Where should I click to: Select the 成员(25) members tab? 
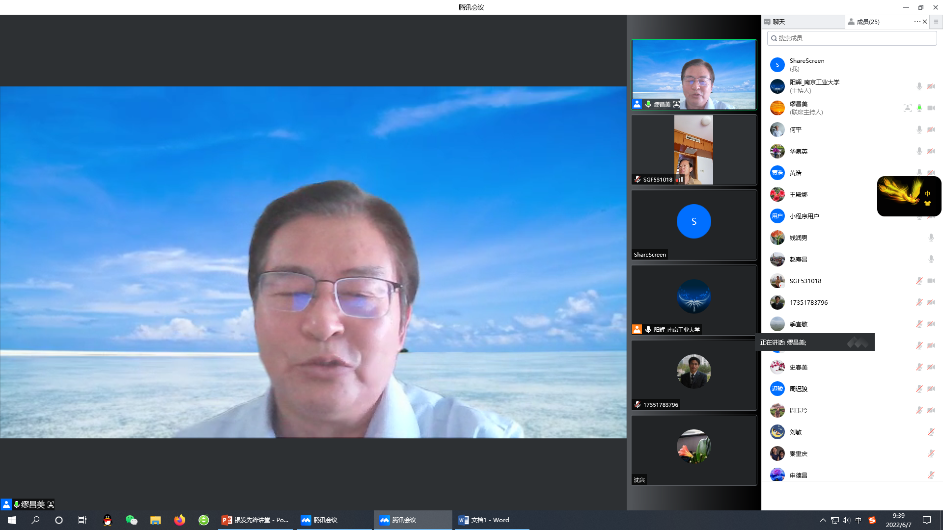[867, 22]
